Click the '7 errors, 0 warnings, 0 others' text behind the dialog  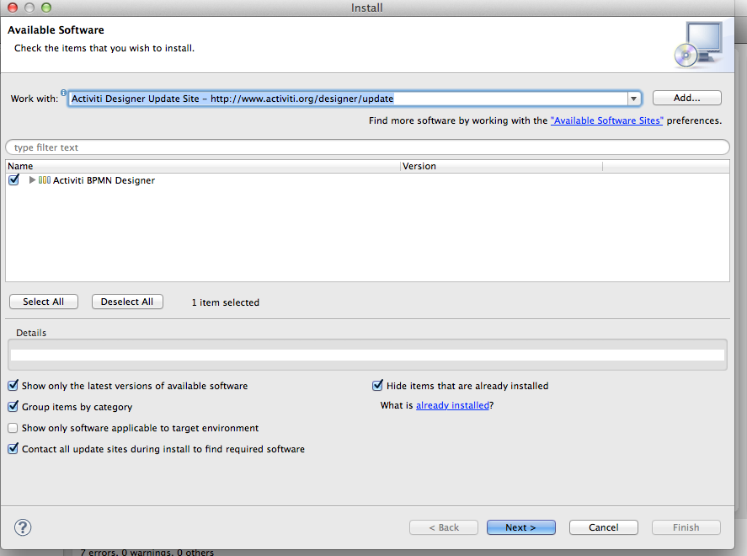pos(147,552)
